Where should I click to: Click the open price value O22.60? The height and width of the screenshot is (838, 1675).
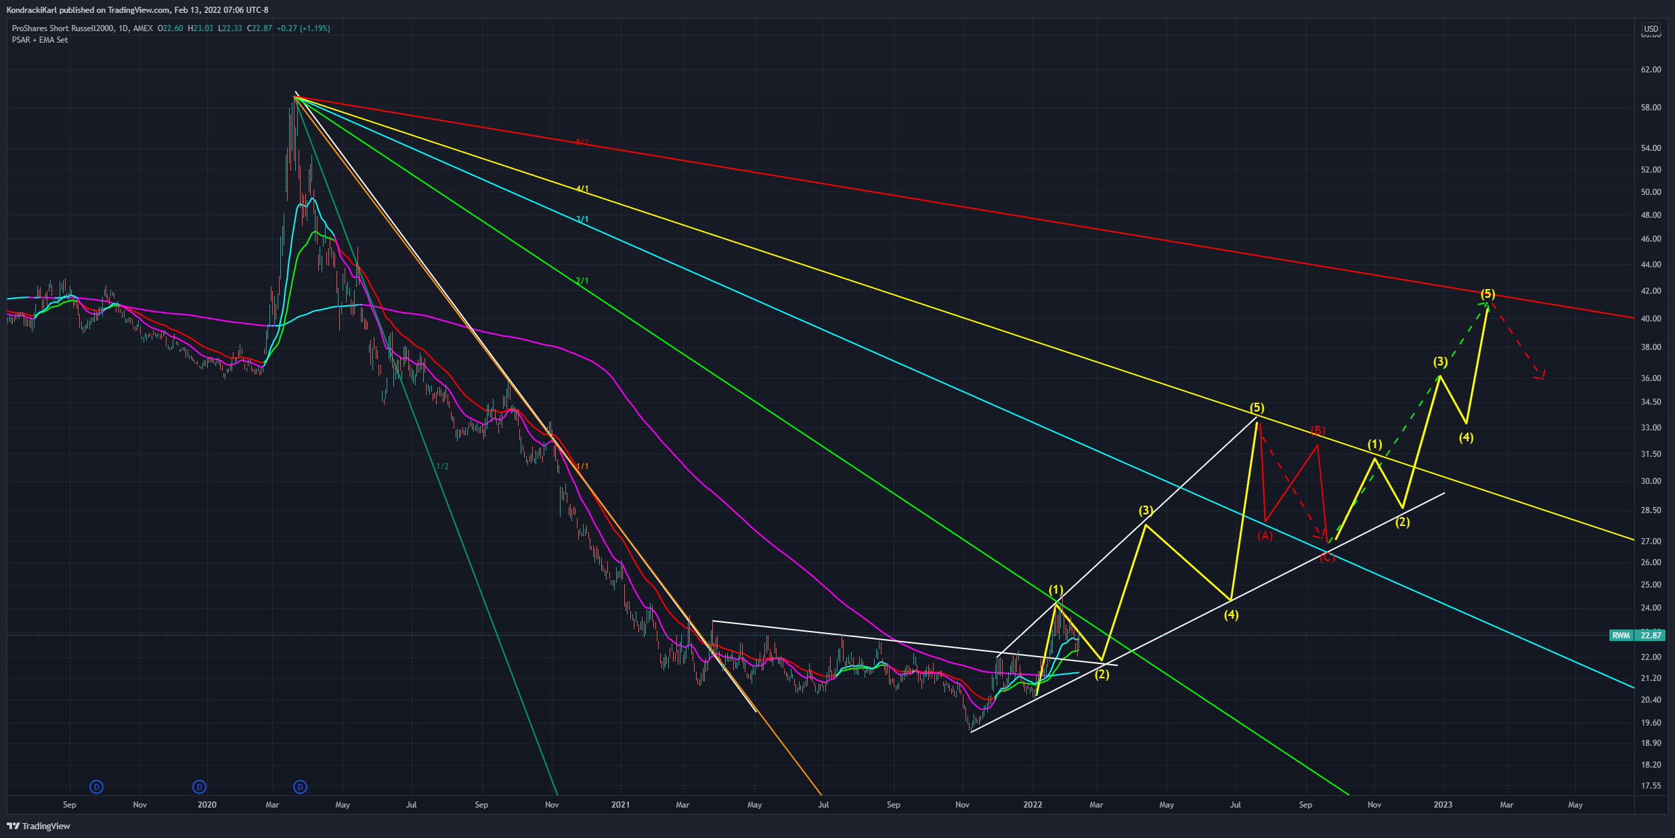pos(171,28)
